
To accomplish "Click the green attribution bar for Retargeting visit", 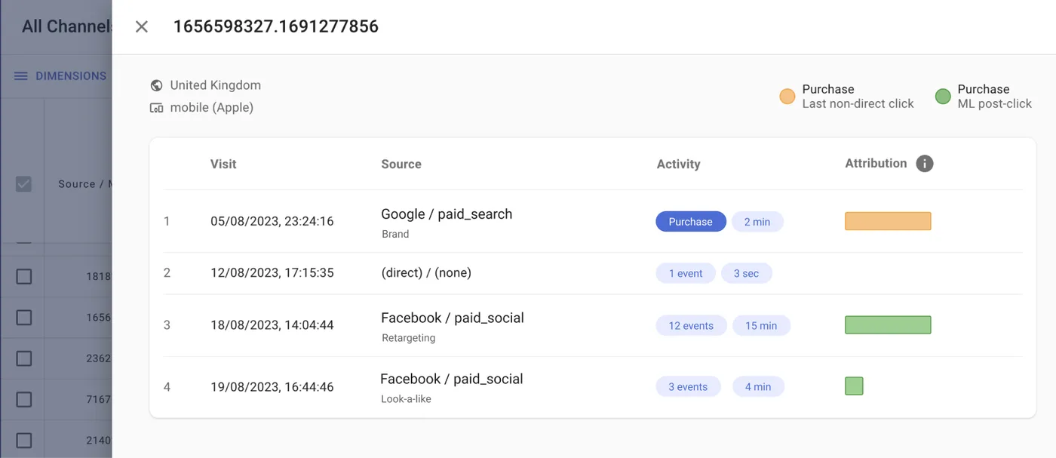I will coord(888,325).
